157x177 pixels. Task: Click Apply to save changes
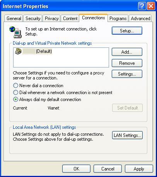pyautogui.click(x=139, y=169)
